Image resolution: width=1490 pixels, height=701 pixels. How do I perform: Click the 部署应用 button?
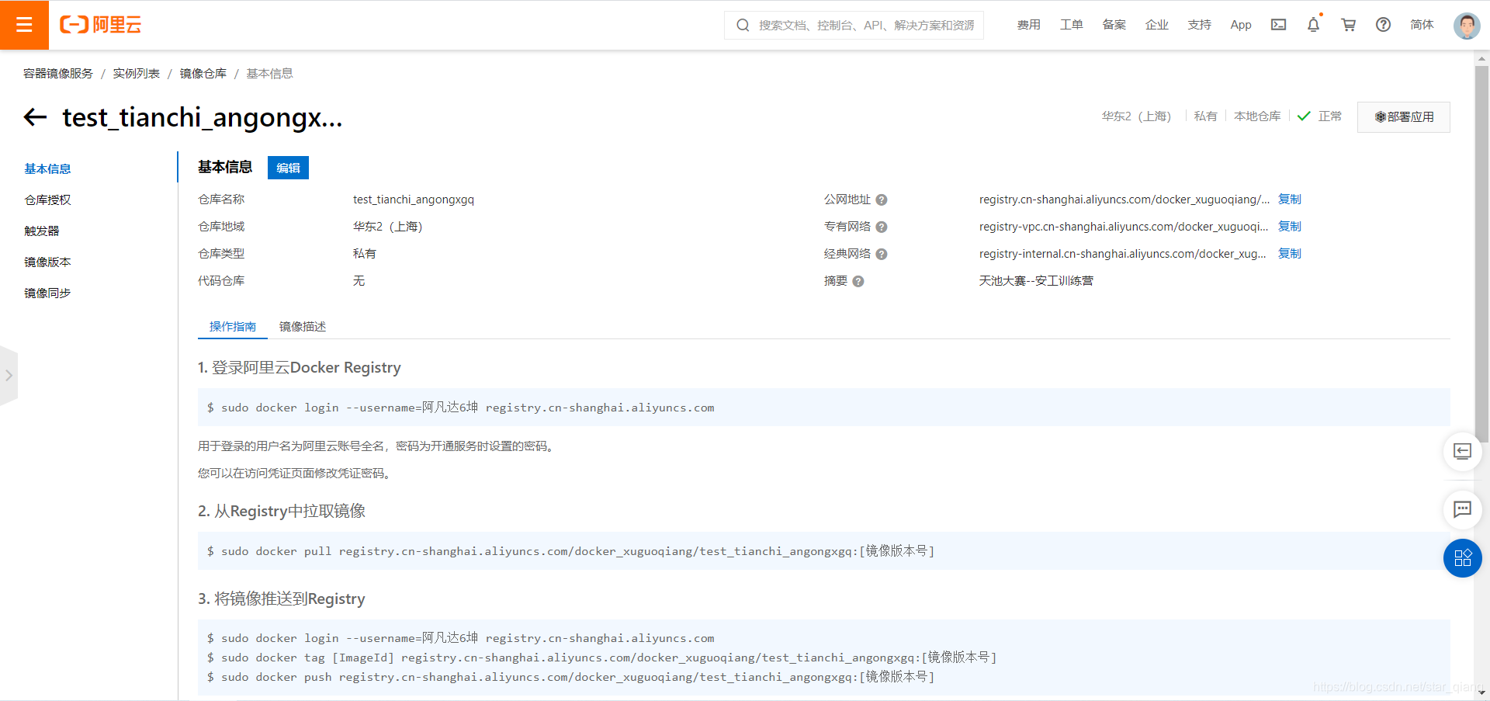1404,117
